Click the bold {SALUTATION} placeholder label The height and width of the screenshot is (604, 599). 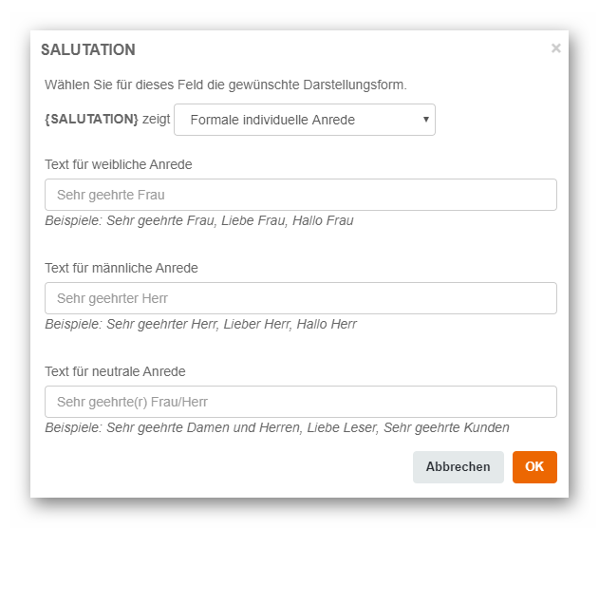91,120
